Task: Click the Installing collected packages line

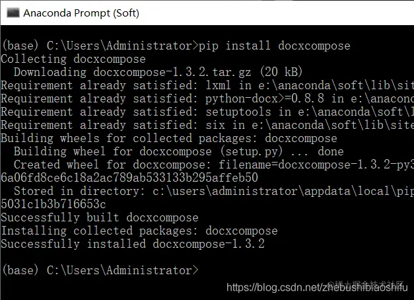Action: [x=139, y=231]
